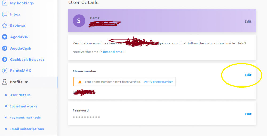Click the Cashback Rewards icon
The image size is (267, 136).
(5, 59)
